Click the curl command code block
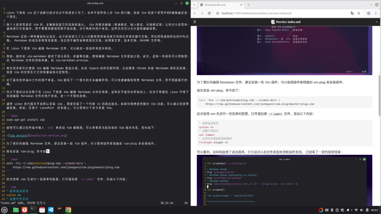The width and height of the screenshot is (381, 214). [x=285, y=102]
